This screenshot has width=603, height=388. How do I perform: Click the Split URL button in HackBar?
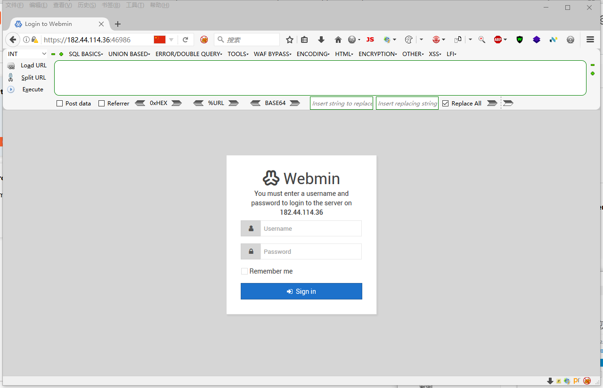coord(27,77)
